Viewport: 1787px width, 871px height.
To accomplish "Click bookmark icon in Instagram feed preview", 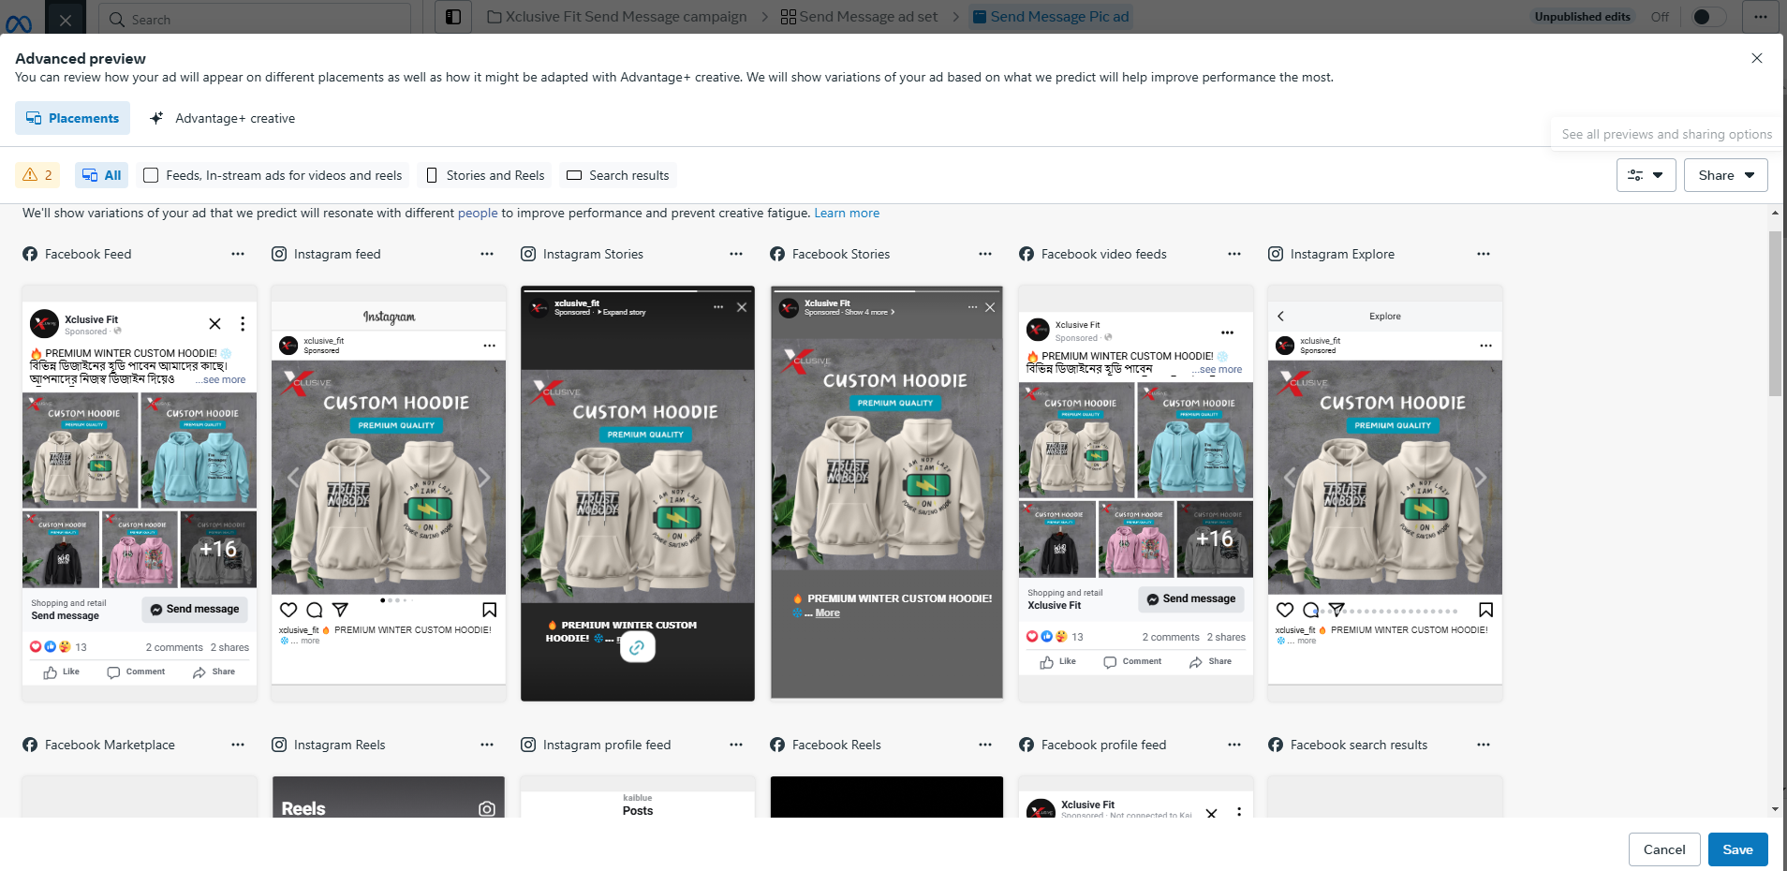I will point(489,610).
